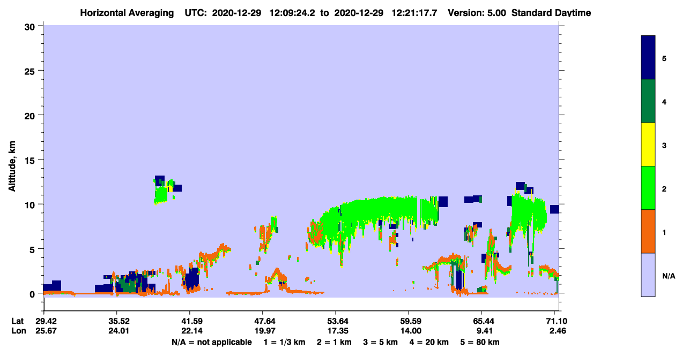Screen dimensions: 697x357
Task: Click the altitude tick label 25
Action: [30, 71]
